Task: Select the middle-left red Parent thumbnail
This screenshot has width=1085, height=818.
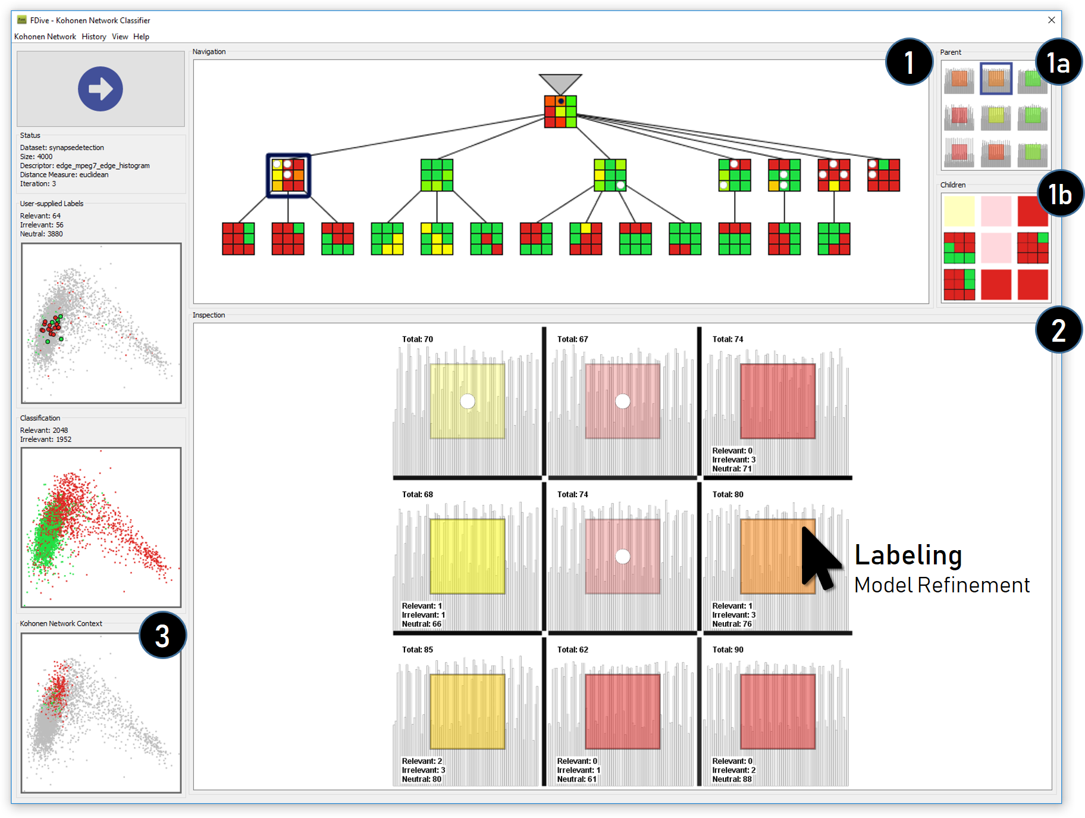Action: [959, 115]
